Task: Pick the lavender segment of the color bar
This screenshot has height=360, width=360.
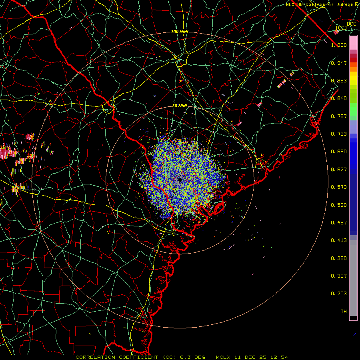Action: click(x=353, y=127)
